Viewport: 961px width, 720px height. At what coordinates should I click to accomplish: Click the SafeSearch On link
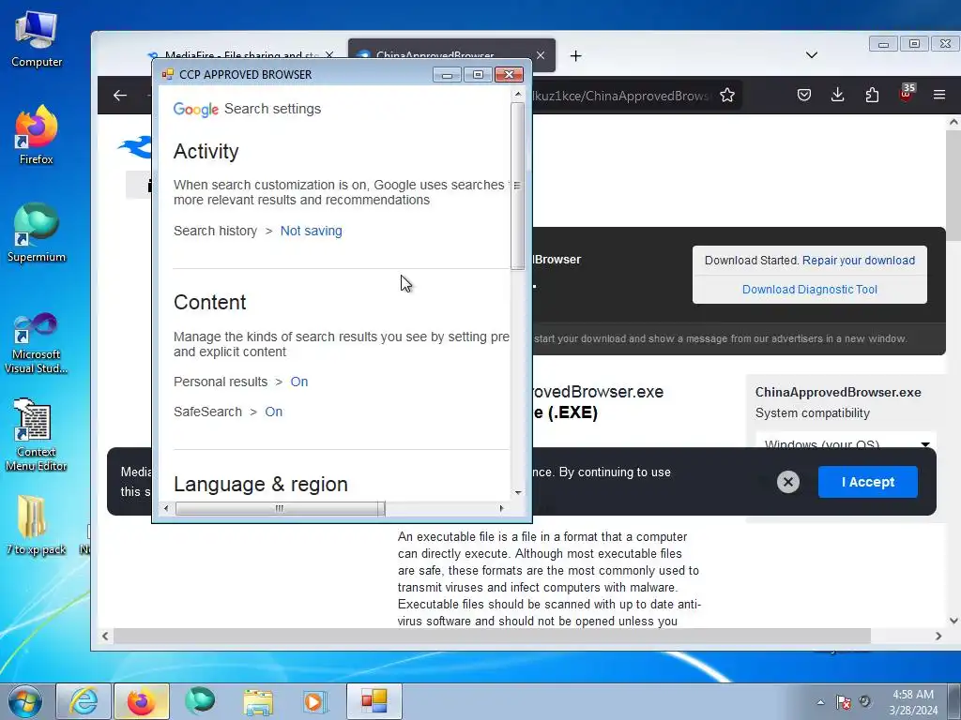point(273,412)
